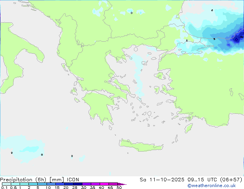Viewport: 244px width, 189px height.
Task: Pick the 25–30 mm navy legend swatch
Action: pyautogui.click(x=77, y=184)
